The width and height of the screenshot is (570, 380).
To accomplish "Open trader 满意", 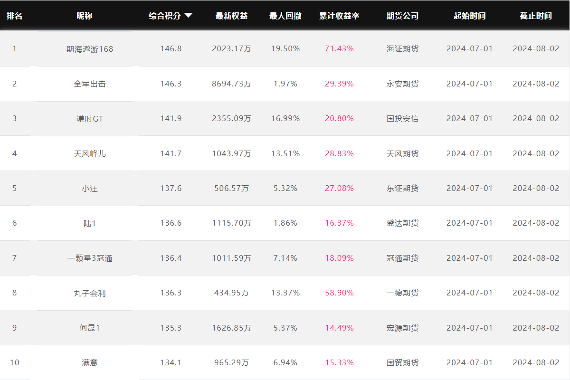I will coord(90,362).
